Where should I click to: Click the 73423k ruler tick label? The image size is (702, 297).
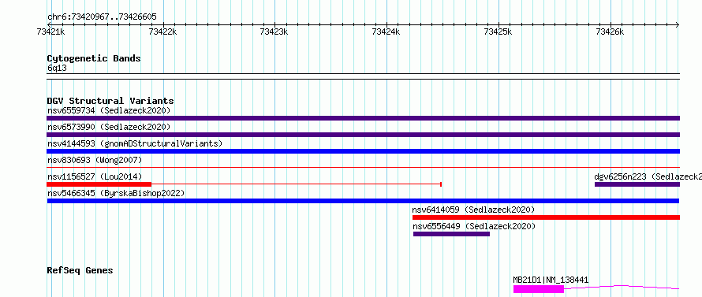tap(274, 32)
